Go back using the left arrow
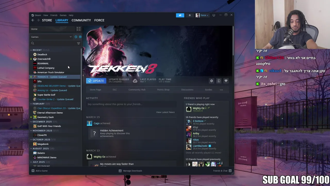The width and height of the screenshot is (330, 186). (x=33, y=20)
